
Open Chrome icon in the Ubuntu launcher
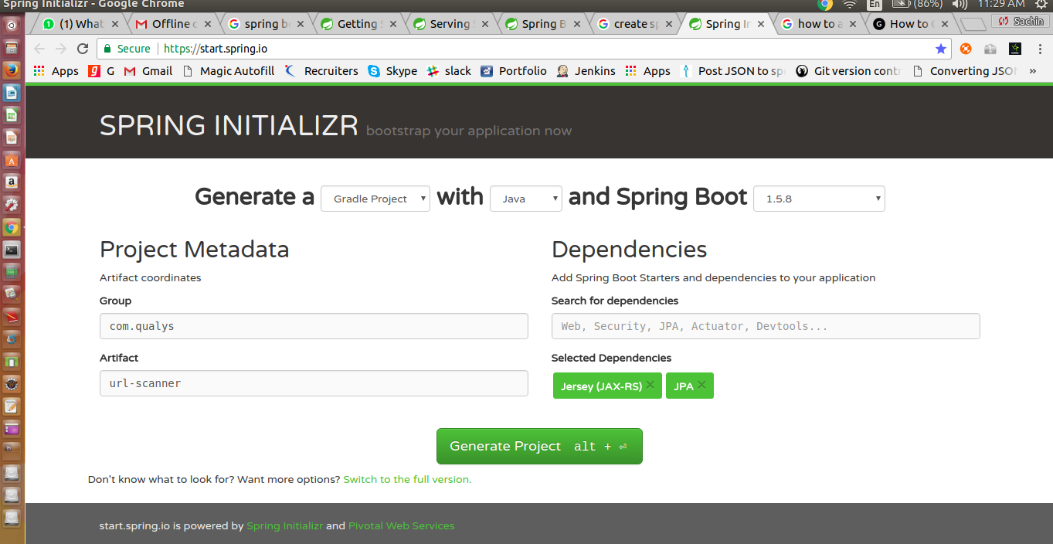point(12,227)
